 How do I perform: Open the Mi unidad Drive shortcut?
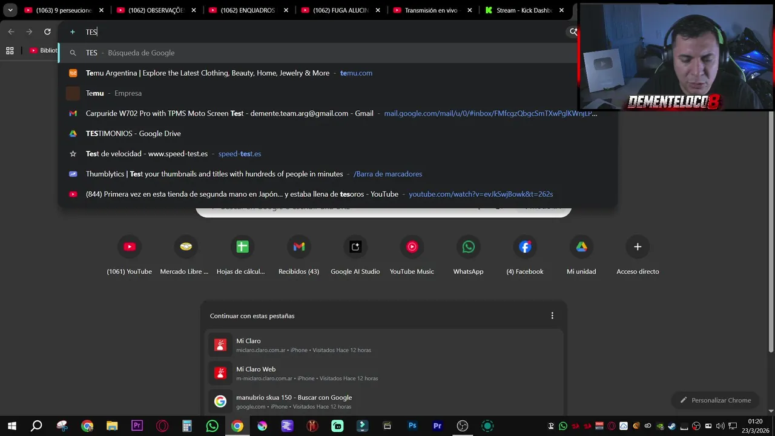581,255
